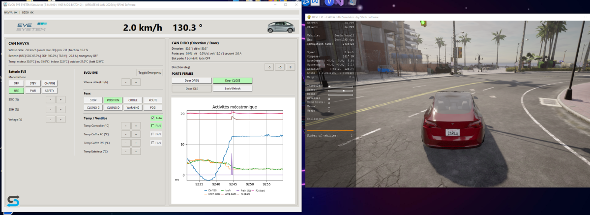Image resolution: width=590 pixels, height=215 pixels.
Task: Reset direction with the 0 button
Action: pos(290,67)
